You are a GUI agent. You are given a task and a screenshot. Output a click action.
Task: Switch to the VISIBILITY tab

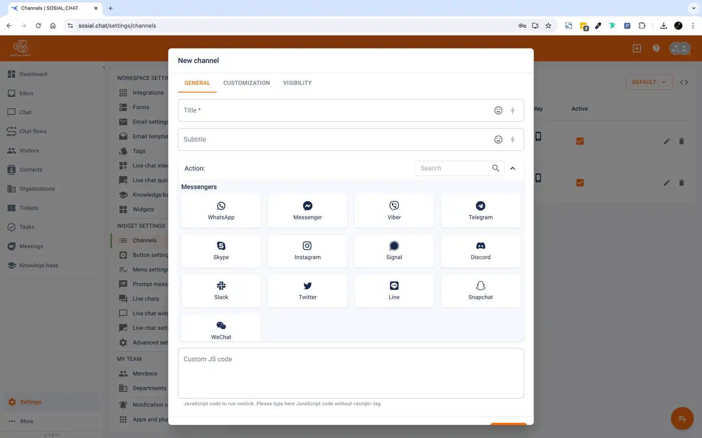[297, 83]
